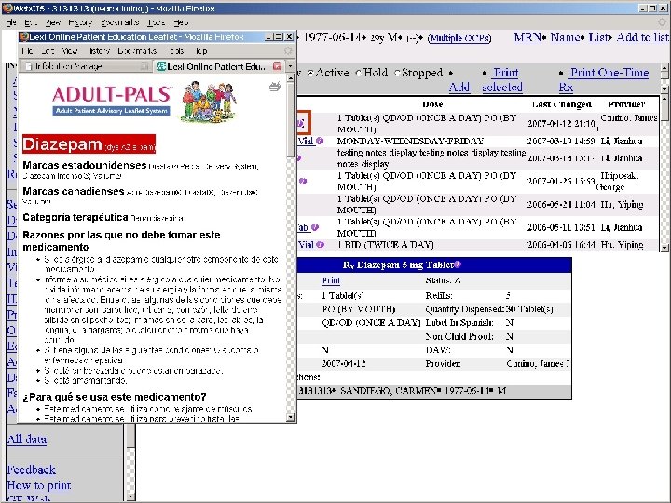Click the left sidebar scrollbar down arrow
This screenshot has height=503, width=671.
click(131, 496)
